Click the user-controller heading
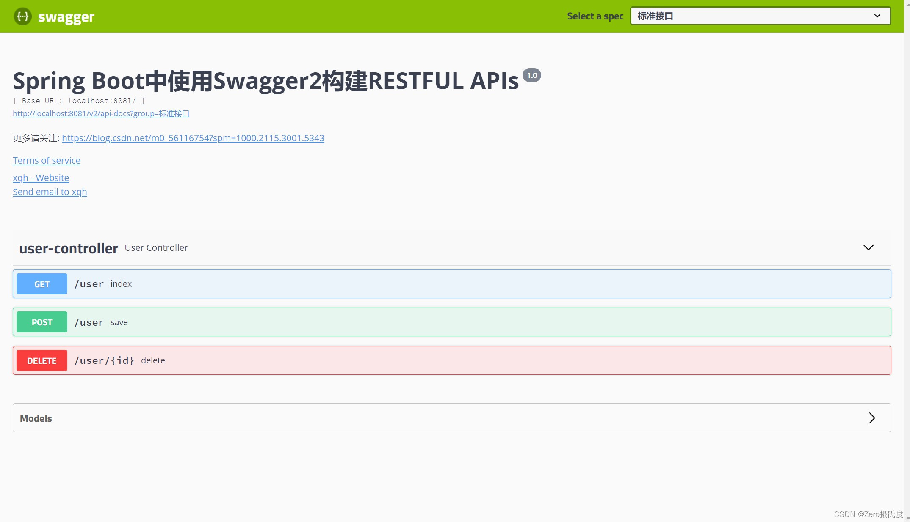Screen dimensions: 910x522 coord(69,248)
